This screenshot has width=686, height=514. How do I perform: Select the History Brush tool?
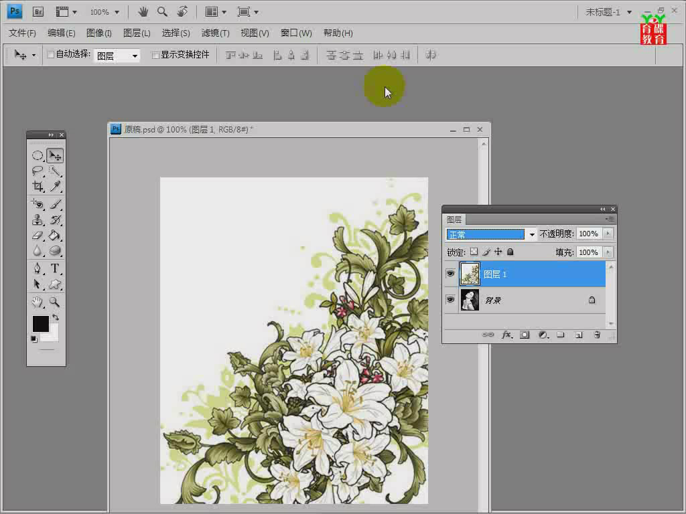tap(55, 220)
